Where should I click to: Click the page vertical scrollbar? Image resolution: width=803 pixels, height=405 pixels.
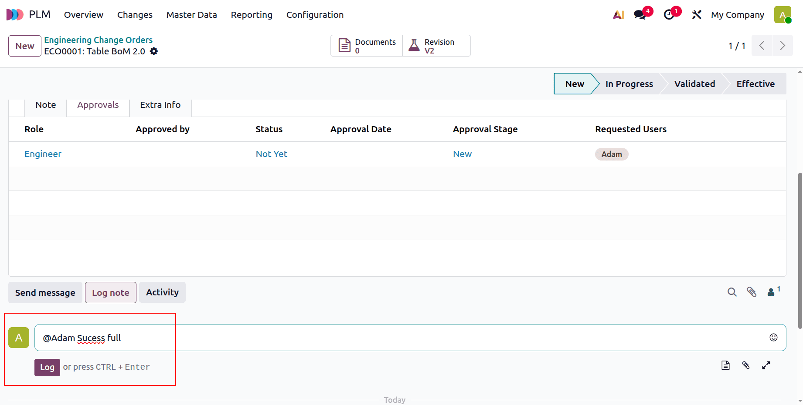click(x=800, y=250)
